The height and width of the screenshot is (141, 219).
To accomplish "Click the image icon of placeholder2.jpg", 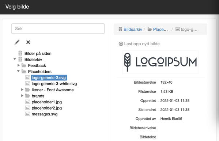I will pyautogui.click(x=27, y=108).
